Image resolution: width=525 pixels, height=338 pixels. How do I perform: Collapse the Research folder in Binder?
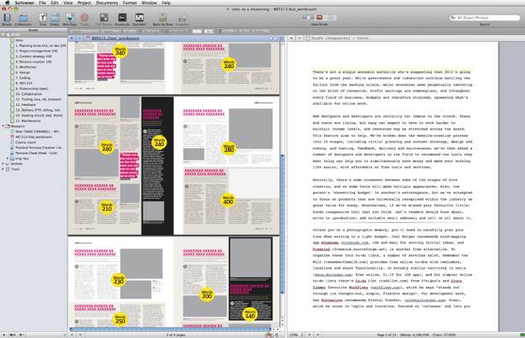click(3, 126)
